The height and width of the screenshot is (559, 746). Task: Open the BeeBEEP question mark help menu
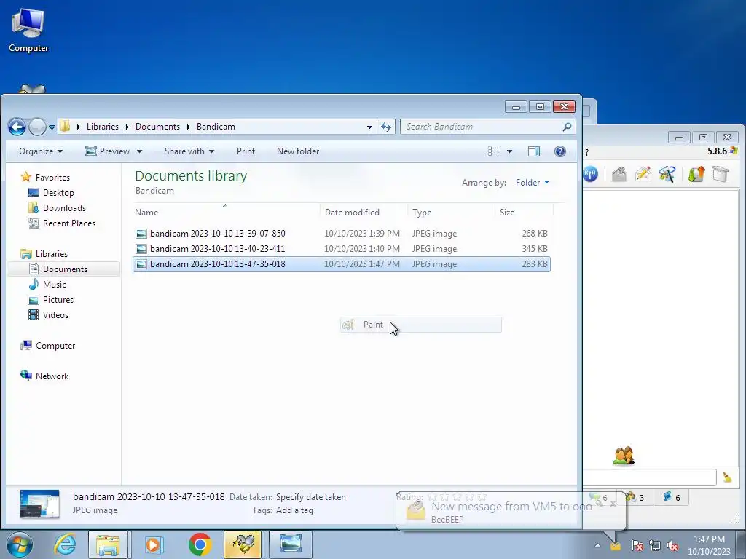(586, 153)
